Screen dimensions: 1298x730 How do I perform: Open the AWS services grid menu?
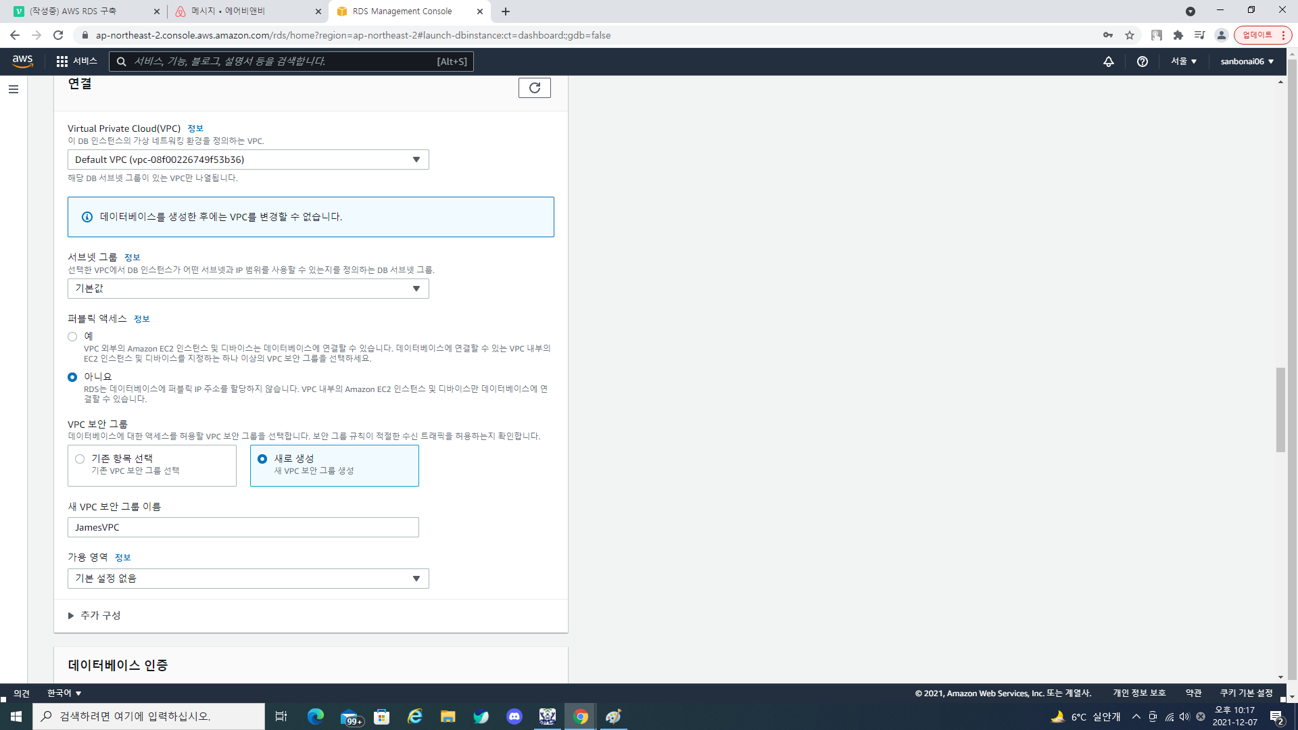coord(62,62)
